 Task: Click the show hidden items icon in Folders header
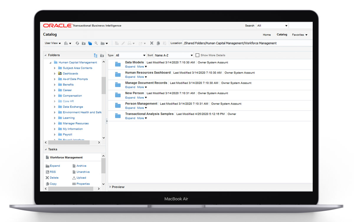[102, 55]
